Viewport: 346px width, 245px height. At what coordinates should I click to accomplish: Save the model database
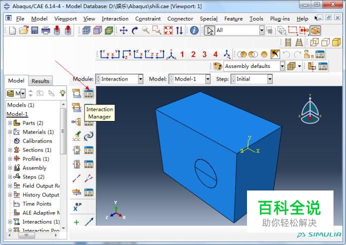coord(34,30)
